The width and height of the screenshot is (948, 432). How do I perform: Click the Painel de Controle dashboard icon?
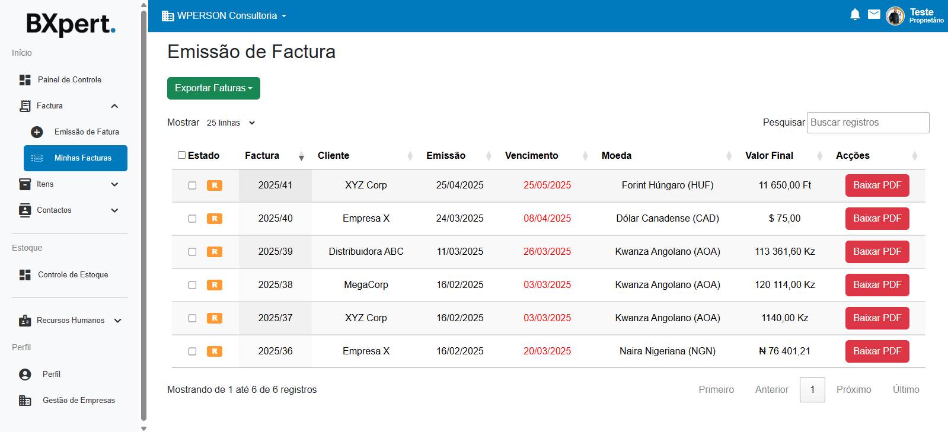click(25, 80)
